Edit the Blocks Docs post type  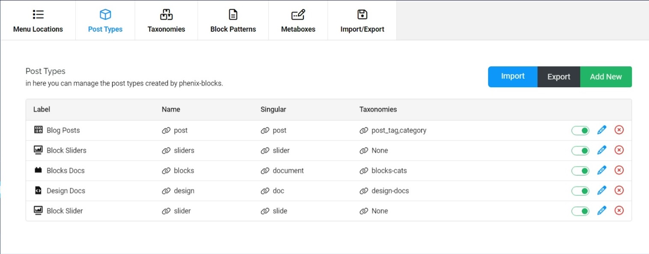click(602, 170)
